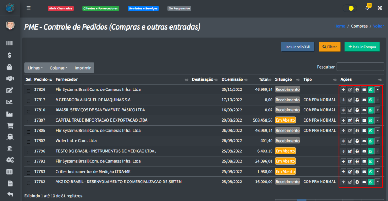Screen dimensions: 388x201
Task: Open the Colunas dropdown
Action: click(59, 68)
